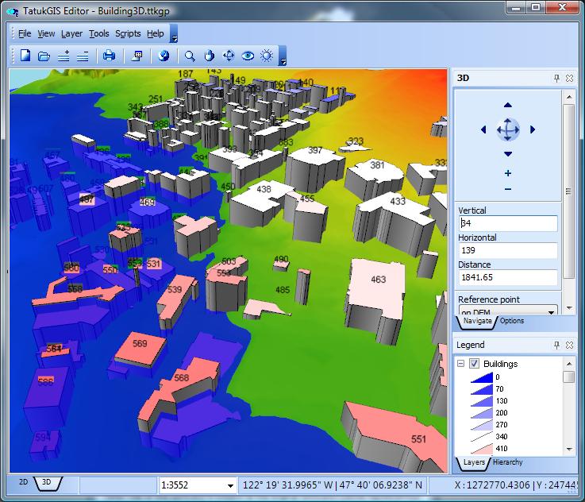Screen dimensions: 585x502
Task: Open the Layer menu
Action: [71, 33]
